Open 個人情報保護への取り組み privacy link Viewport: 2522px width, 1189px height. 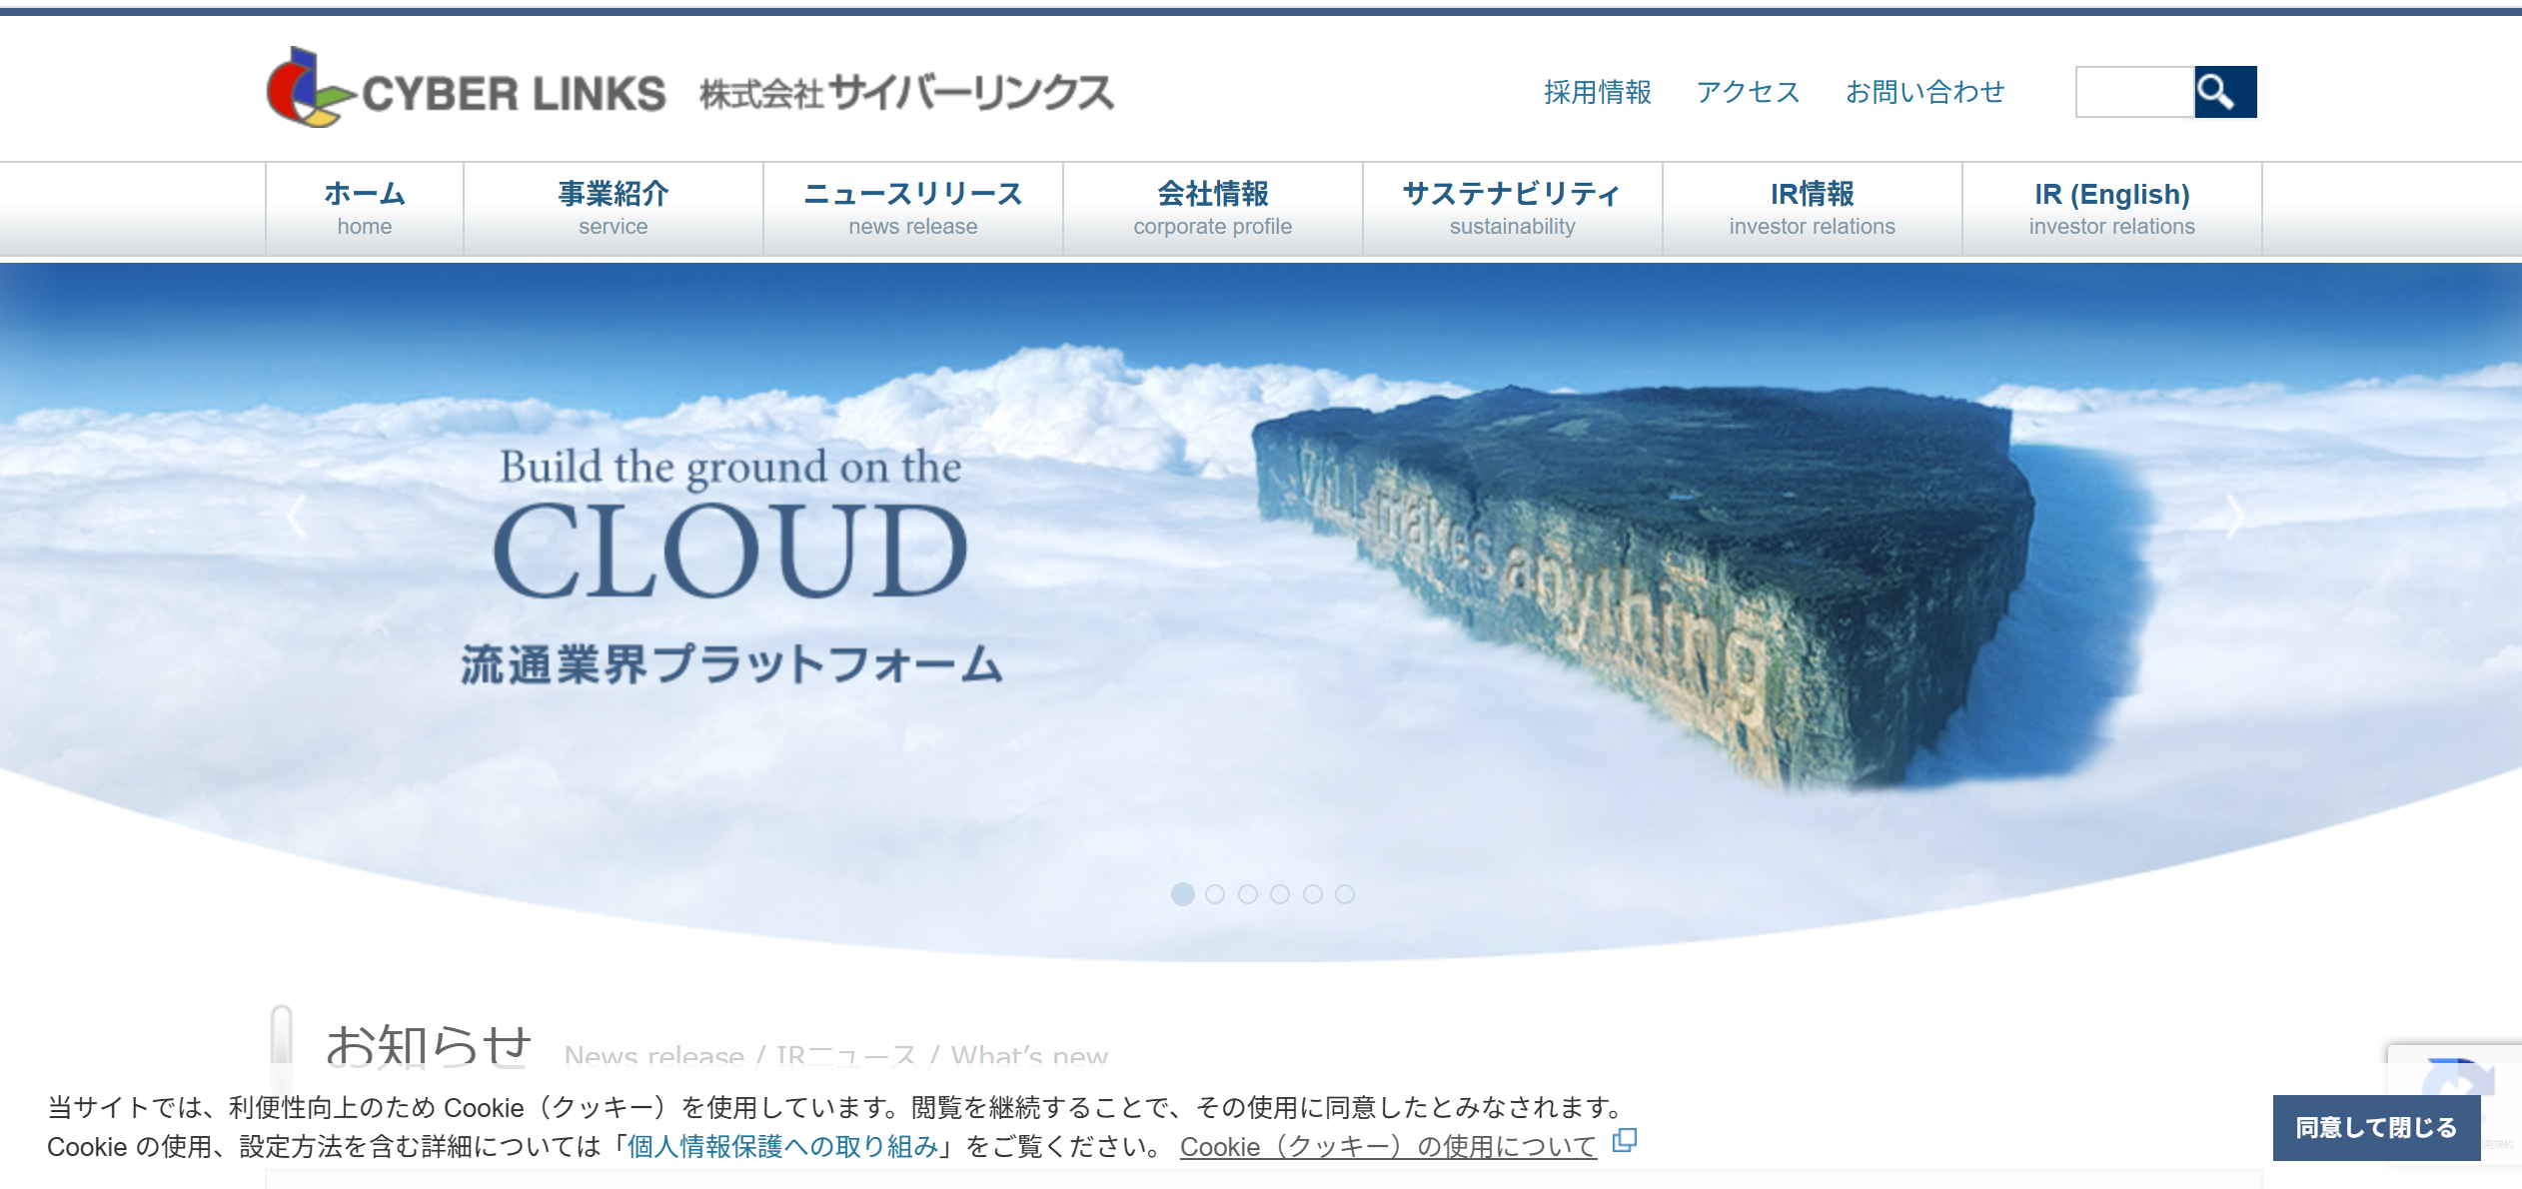pyautogui.click(x=782, y=1146)
